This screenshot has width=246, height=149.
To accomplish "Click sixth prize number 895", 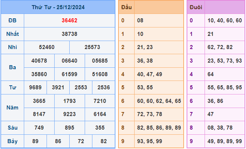I will [x=69, y=128].
